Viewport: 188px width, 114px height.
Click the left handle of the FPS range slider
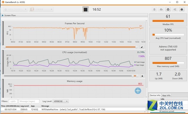(x=4, y=47)
